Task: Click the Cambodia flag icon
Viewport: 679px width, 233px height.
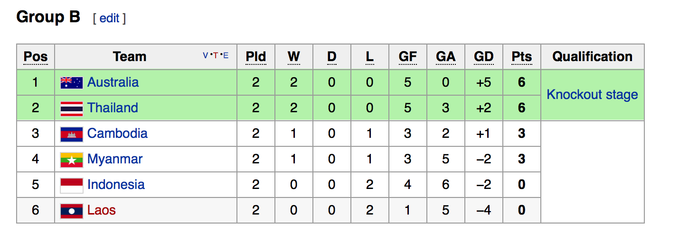Action: coord(72,134)
